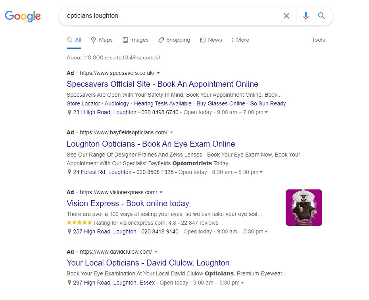
Task: Expand Specsavers opening hours 9:00 am – 7:00 pm
Action: point(266,113)
